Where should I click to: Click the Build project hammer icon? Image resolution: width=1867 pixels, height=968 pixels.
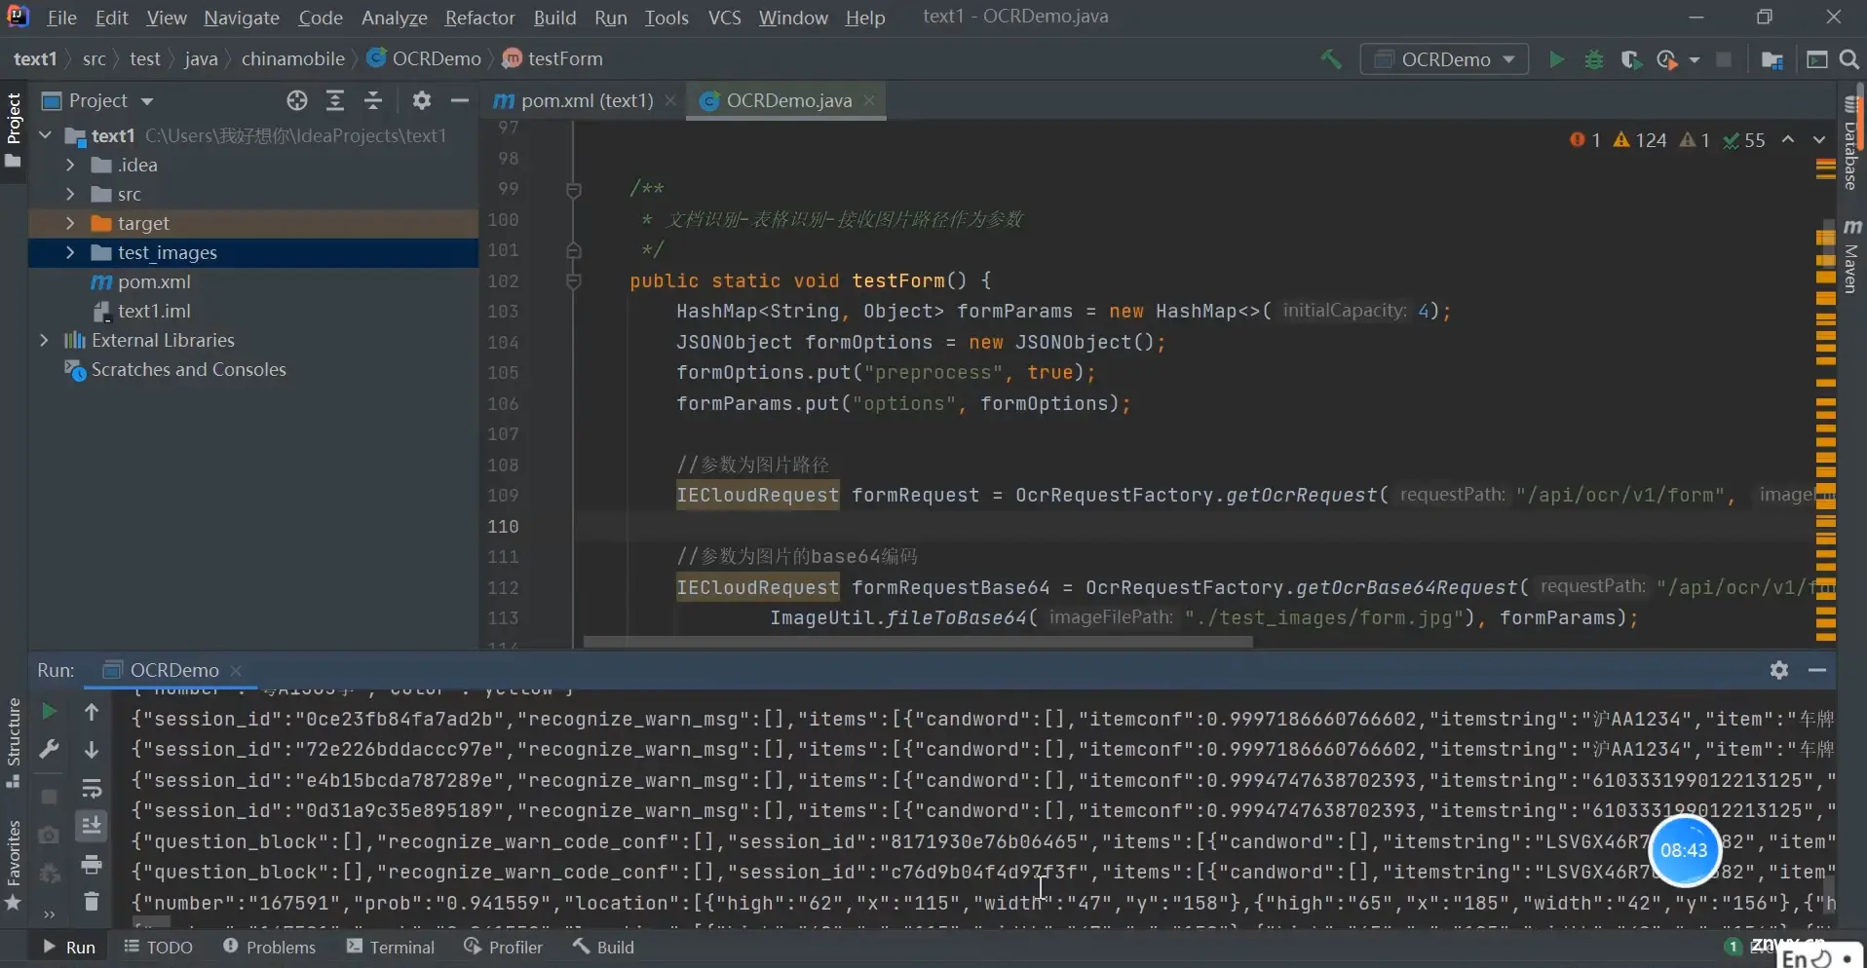tap(1330, 59)
